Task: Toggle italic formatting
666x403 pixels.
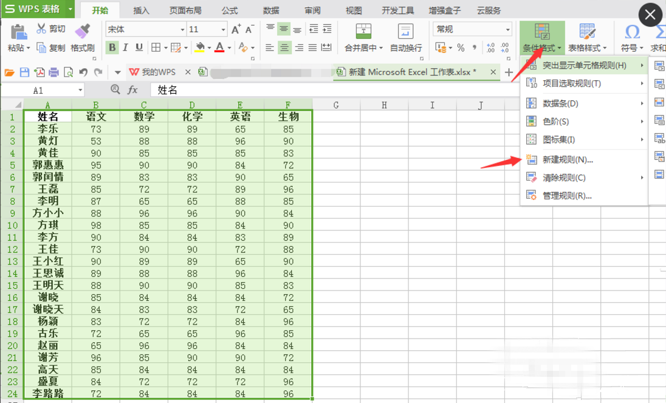Action: coord(125,47)
